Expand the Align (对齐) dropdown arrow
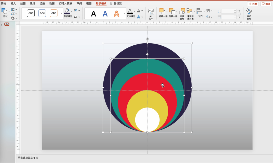 pos(204,11)
